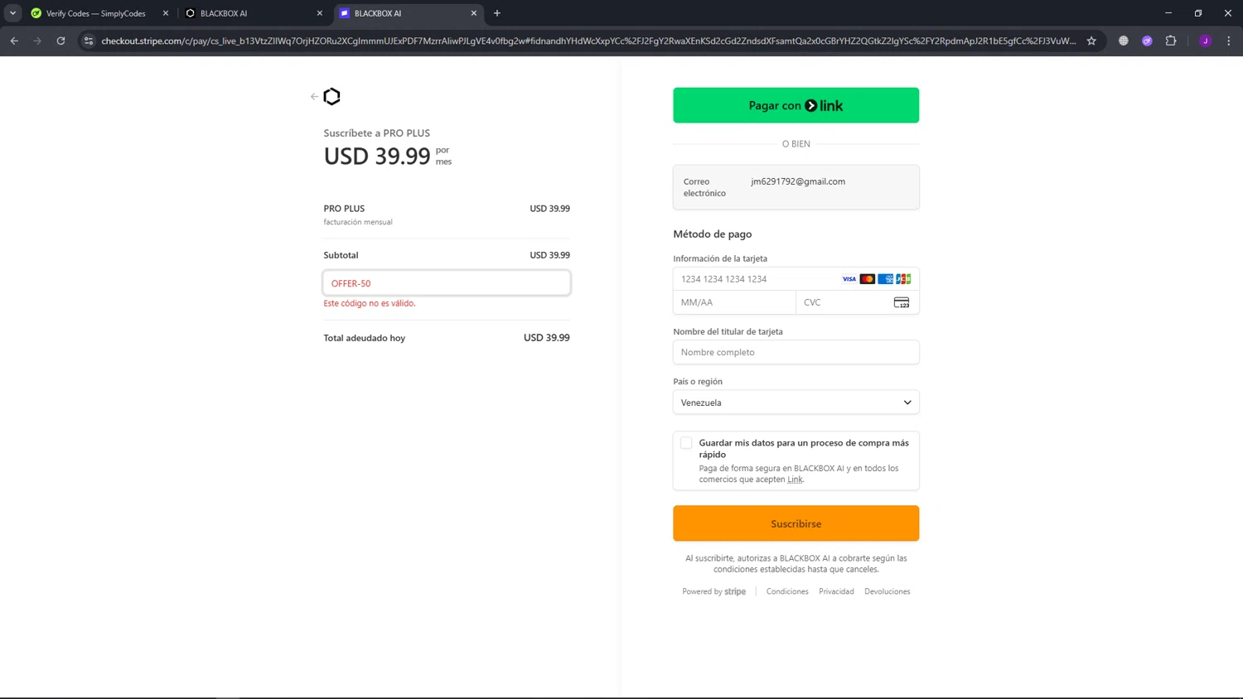
Task: Open a new tab with plus icon
Action: 497,13
